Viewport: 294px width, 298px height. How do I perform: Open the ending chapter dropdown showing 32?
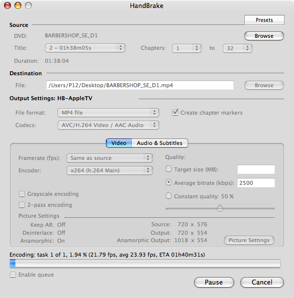237,48
